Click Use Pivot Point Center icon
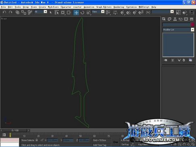 [108, 12]
